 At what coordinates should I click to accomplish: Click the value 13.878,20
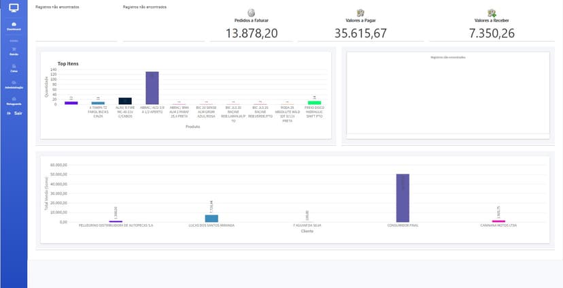[252, 33]
